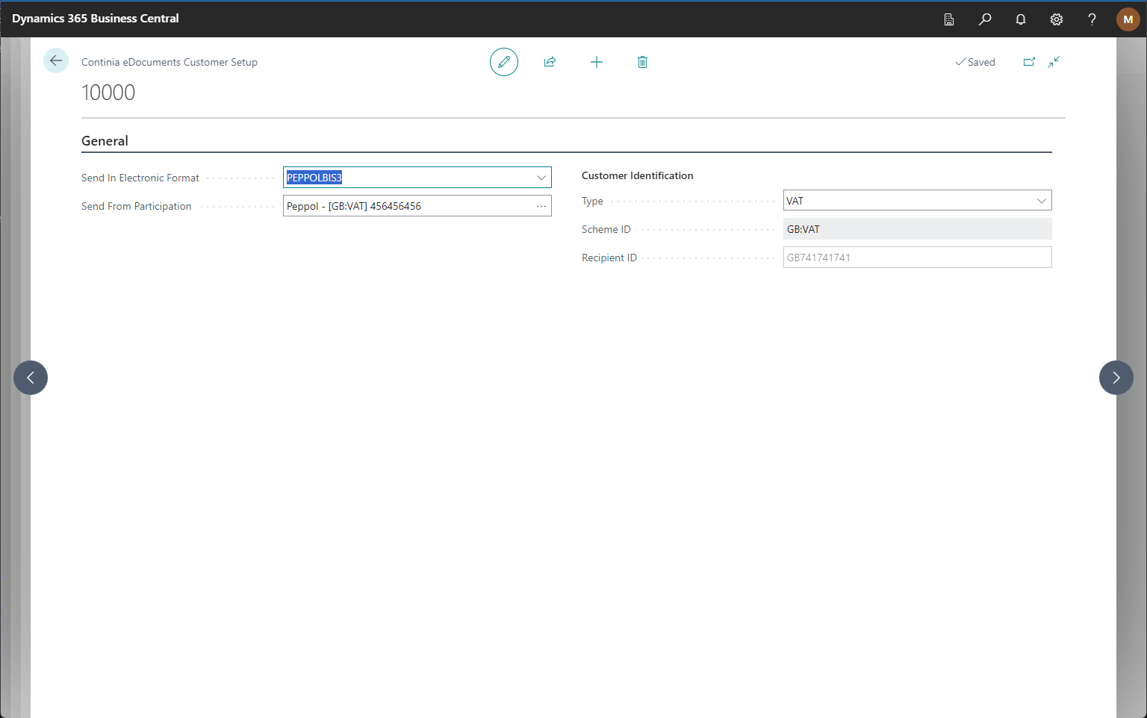Collapse the General section header
1147x718 pixels.
[x=105, y=141]
